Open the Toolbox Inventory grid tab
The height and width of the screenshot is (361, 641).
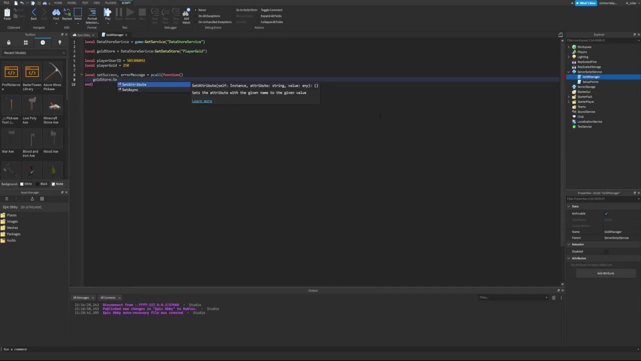26,43
